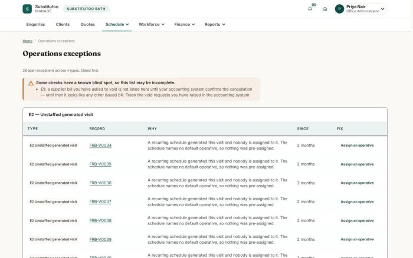Click the WHY column header

pos(152,128)
